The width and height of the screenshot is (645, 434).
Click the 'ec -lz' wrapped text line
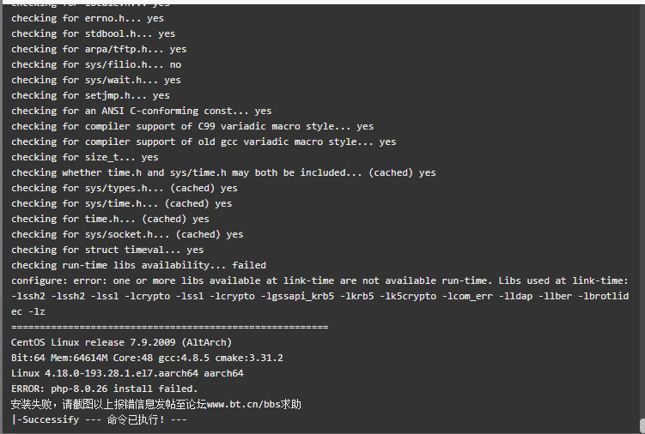(x=28, y=311)
